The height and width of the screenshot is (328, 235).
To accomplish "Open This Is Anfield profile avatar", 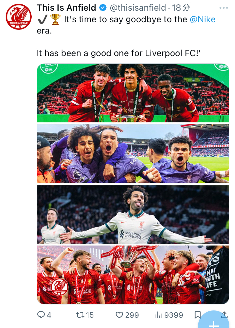I will pos(18,17).
